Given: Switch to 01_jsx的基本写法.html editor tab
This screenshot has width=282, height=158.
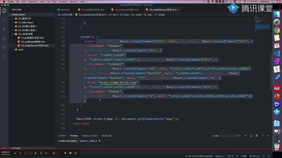Looking at the screenshot, I should point(92,10).
